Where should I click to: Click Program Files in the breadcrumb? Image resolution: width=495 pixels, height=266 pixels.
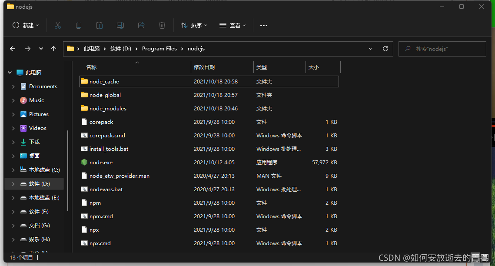pos(159,49)
